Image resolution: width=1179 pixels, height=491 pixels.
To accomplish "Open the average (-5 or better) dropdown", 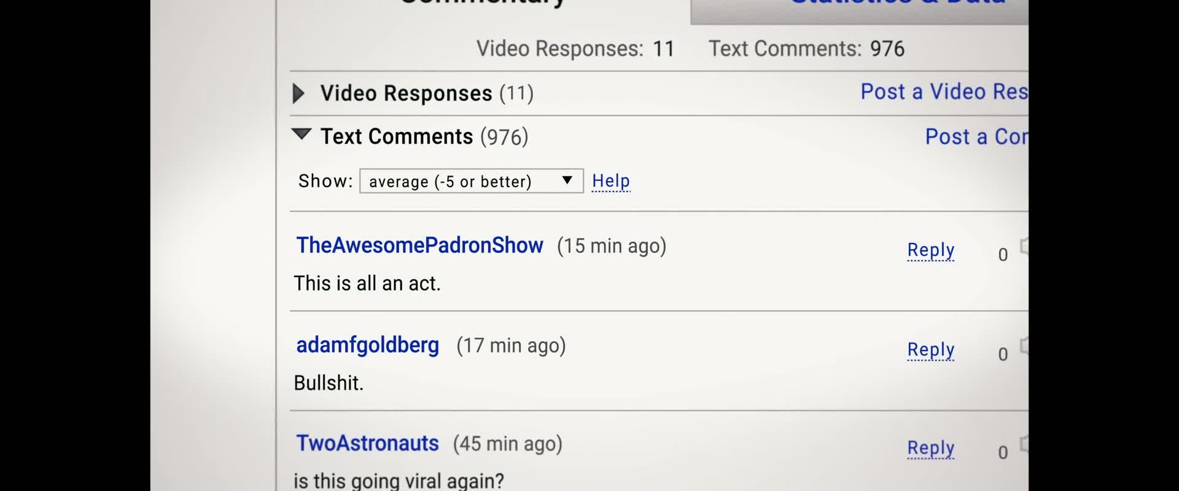I will tap(471, 181).
